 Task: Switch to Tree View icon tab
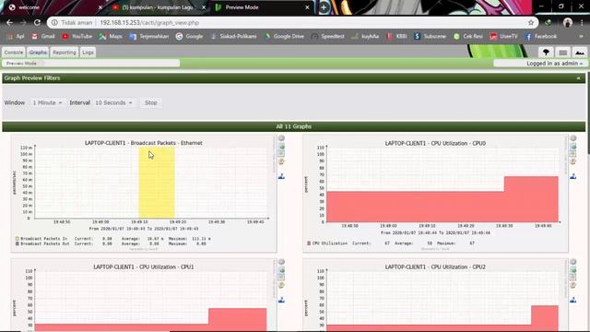[x=546, y=53]
